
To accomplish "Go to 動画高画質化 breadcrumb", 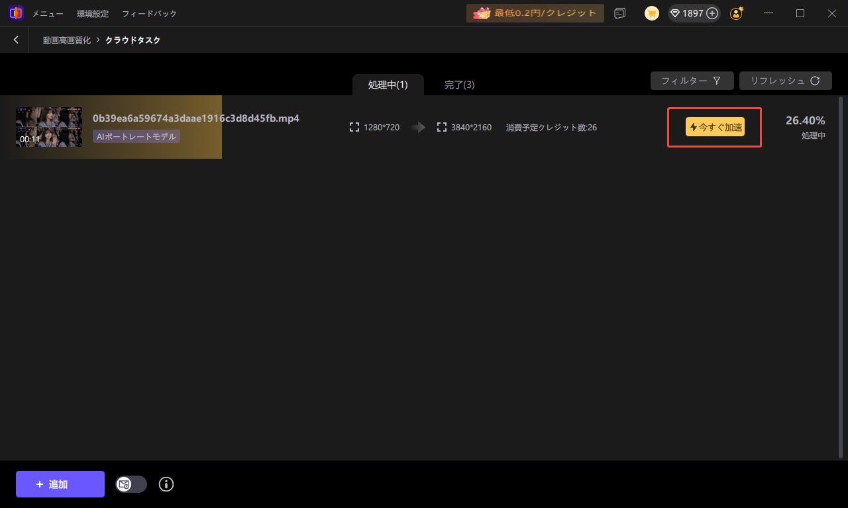I will coord(67,40).
